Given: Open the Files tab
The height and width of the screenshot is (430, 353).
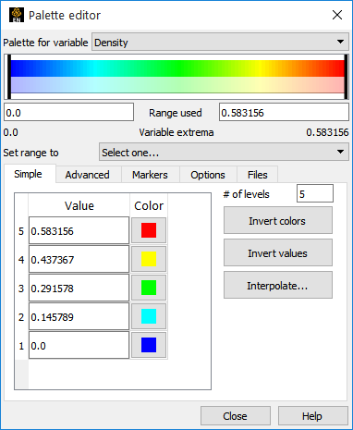Looking at the screenshot, I should point(258,175).
